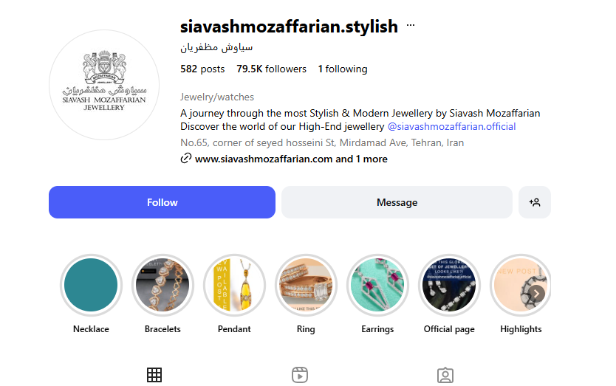Screen dimensions: 616x386
Task: Click the link icon beside the website URL
Action: (x=186, y=158)
